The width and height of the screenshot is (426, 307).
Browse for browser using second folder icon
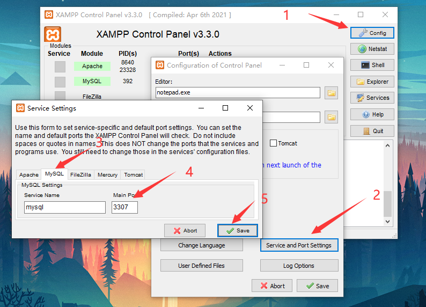(331, 117)
